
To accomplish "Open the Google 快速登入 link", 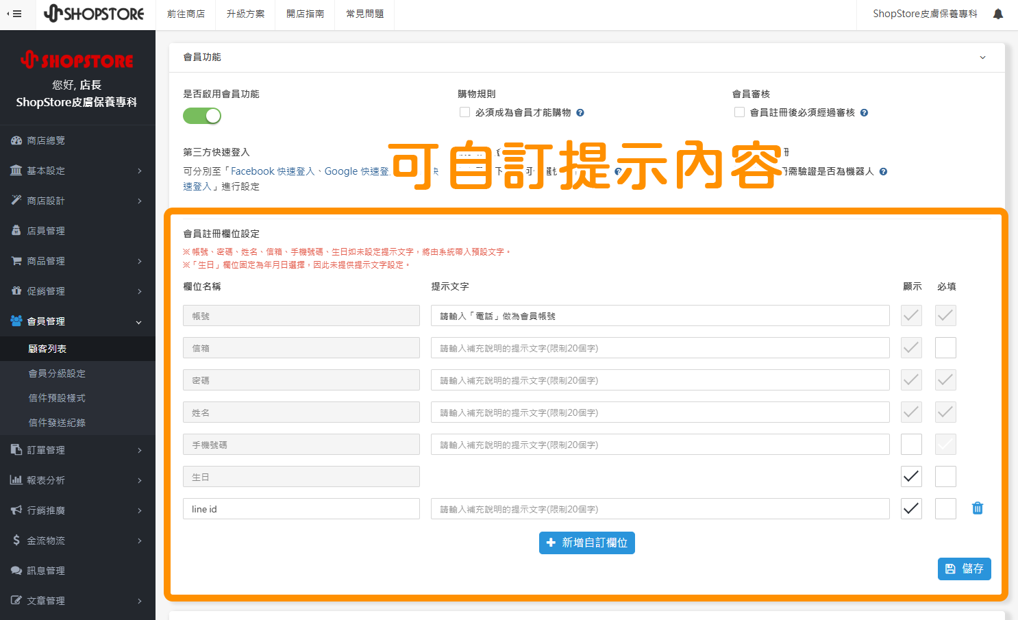I will tap(357, 171).
